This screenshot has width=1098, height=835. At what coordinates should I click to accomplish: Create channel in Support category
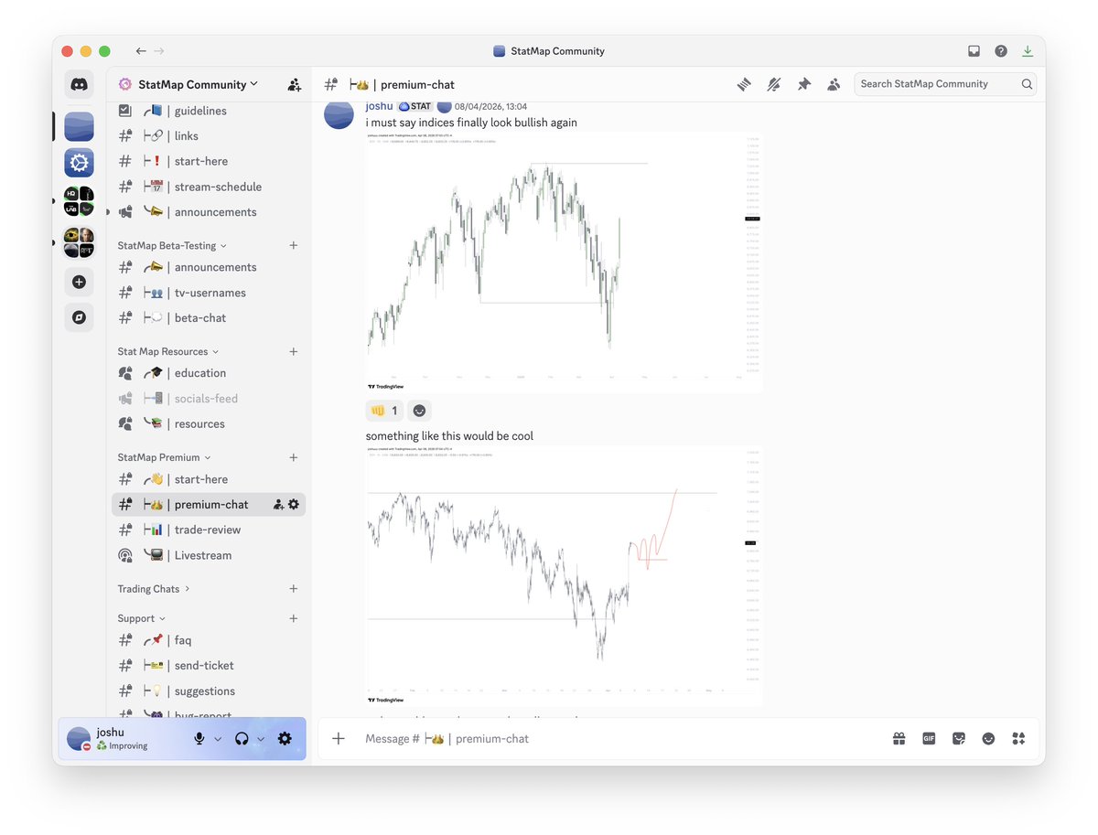(x=294, y=618)
